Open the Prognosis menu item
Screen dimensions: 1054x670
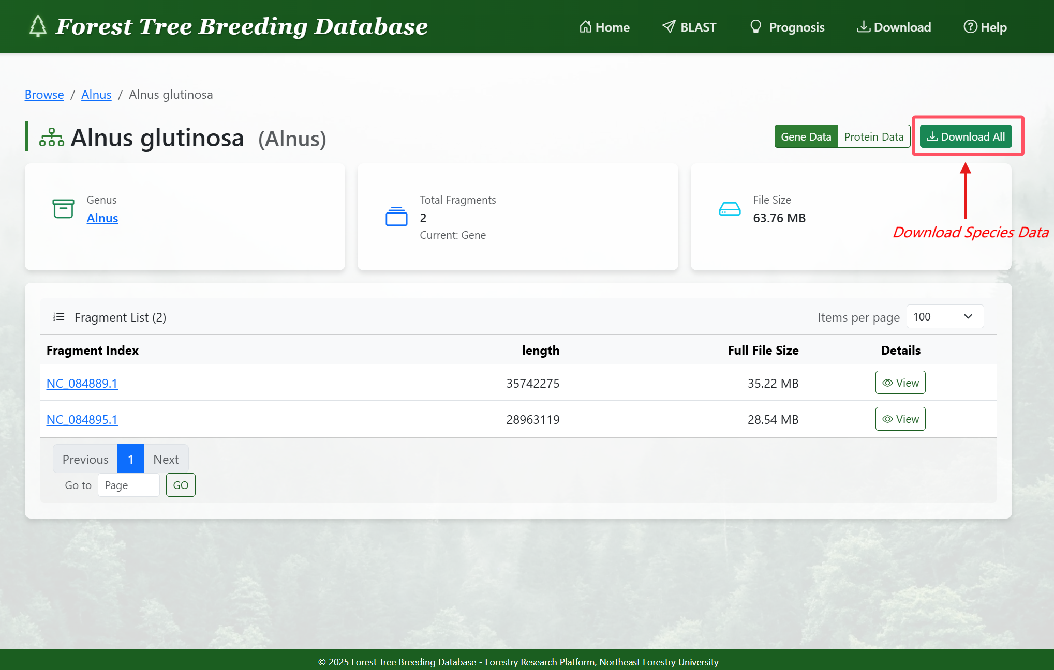coord(787,27)
